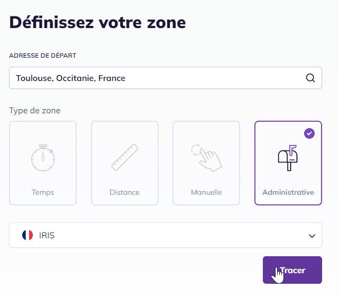Click the stopwatch icon for Temps
This screenshot has height=297, width=339.
point(43,158)
